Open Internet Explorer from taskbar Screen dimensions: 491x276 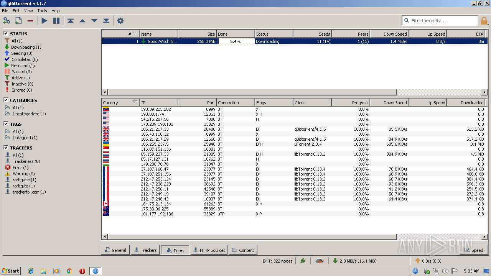31,271
